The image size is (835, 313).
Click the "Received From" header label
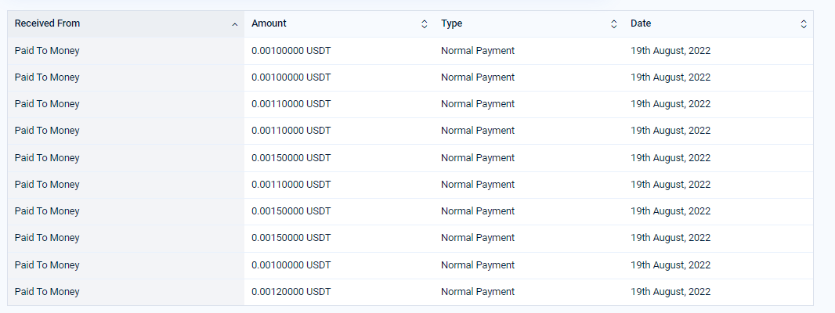point(47,23)
